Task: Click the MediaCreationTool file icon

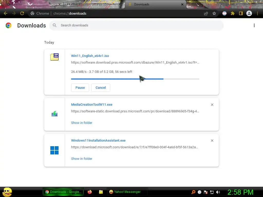Action: click(54, 114)
